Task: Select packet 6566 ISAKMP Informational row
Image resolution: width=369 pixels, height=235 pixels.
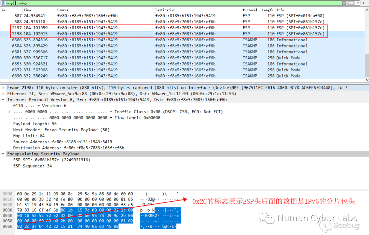Action: pyautogui.click(x=137, y=40)
